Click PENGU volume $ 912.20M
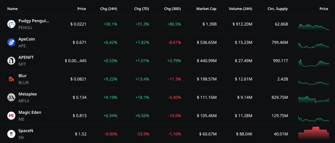Screen dimensions: 335x143 click(x=242, y=24)
